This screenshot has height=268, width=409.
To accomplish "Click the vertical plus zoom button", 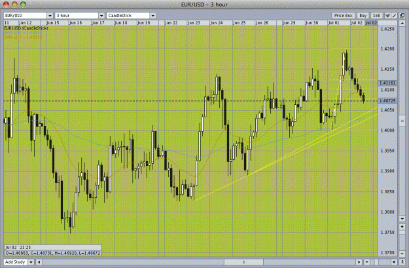I will click(x=402, y=227).
